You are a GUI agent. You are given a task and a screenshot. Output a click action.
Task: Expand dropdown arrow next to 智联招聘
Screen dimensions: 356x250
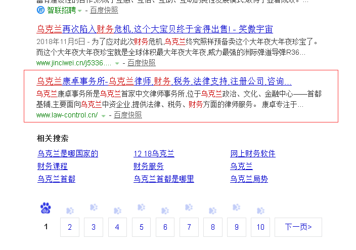tap(80, 11)
